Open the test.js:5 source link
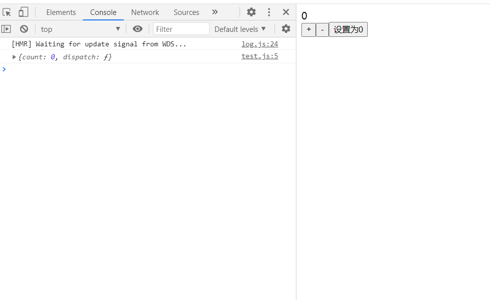The width and height of the screenshot is (490, 300). [x=259, y=56]
